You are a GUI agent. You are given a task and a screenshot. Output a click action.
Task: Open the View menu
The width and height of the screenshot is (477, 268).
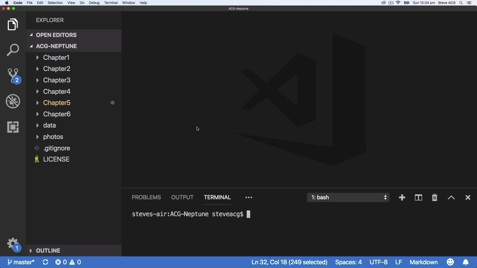coord(71,3)
